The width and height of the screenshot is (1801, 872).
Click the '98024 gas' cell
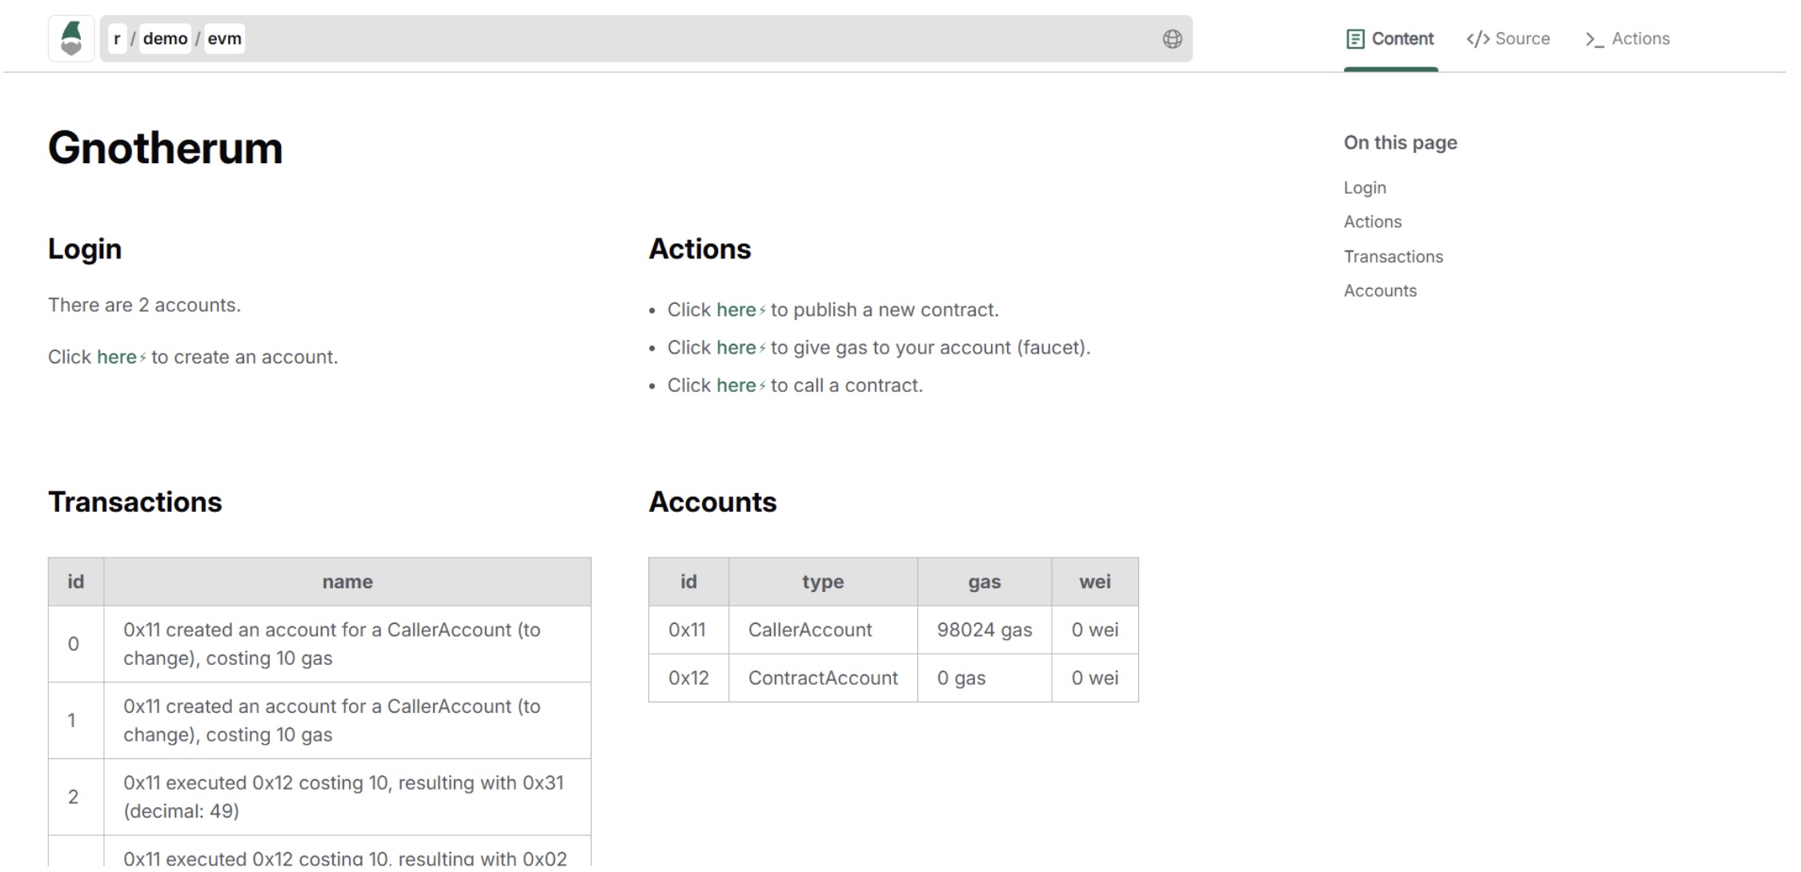coord(985,630)
